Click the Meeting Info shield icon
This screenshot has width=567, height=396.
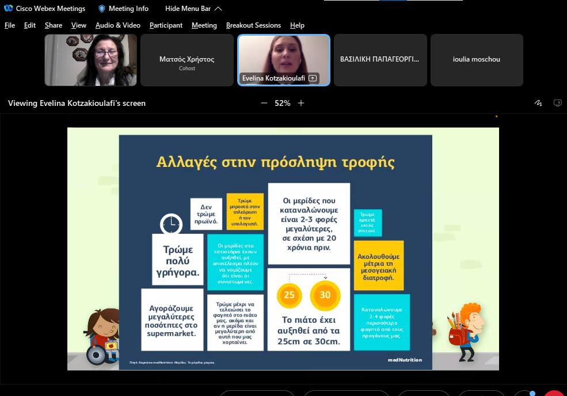click(102, 9)
